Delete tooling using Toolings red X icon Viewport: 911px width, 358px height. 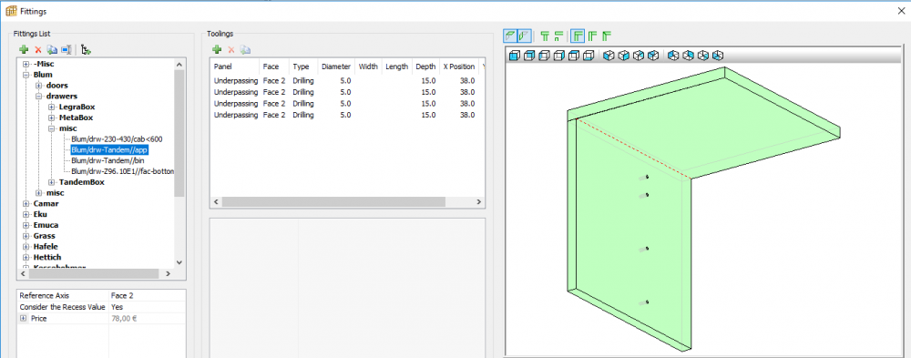tap(230, 51)
